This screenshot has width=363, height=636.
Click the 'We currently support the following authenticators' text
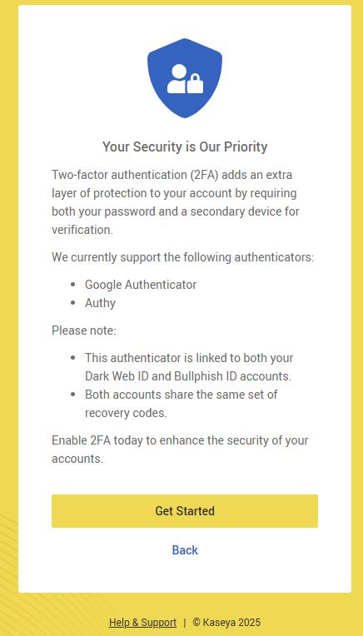pos(183,257)
